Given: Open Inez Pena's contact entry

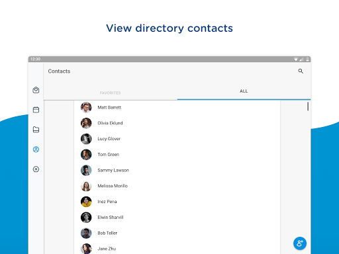Looking at the screenshot, I should pyautogui.click(x=177, y=202).
